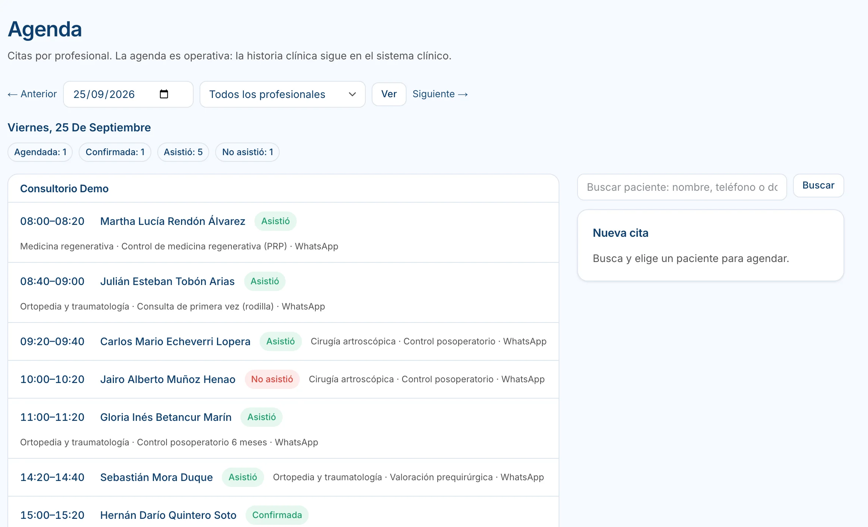Image resolution: width=868 pixels, height=527 pixels.
Task: Open patient Hernán Darío Quintero Soto
Action: coord(168,515)
